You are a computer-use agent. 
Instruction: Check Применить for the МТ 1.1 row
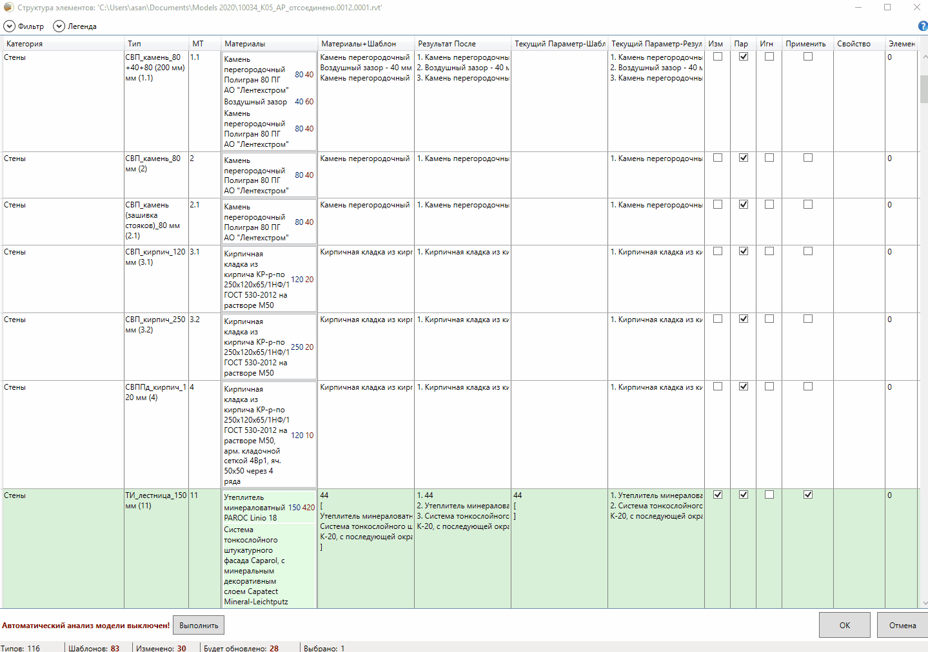(808, 57)
